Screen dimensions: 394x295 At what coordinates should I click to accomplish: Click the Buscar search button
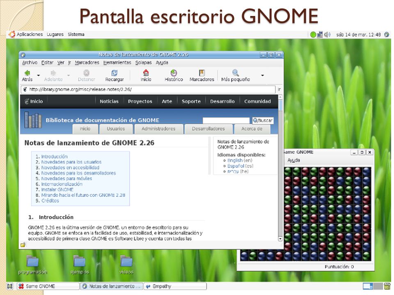(263, 120)
